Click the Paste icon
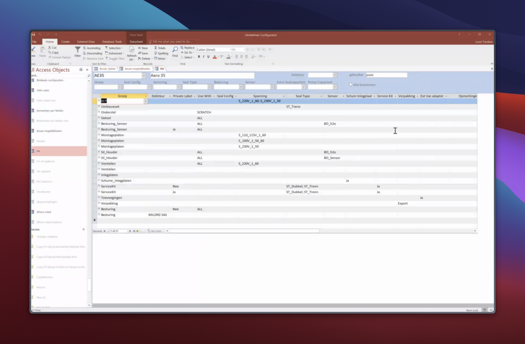The height and width of the screenshot is (344, 525). 42,50
